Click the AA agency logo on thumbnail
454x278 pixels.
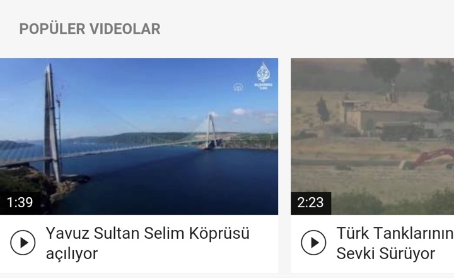(x=238, y=87)
